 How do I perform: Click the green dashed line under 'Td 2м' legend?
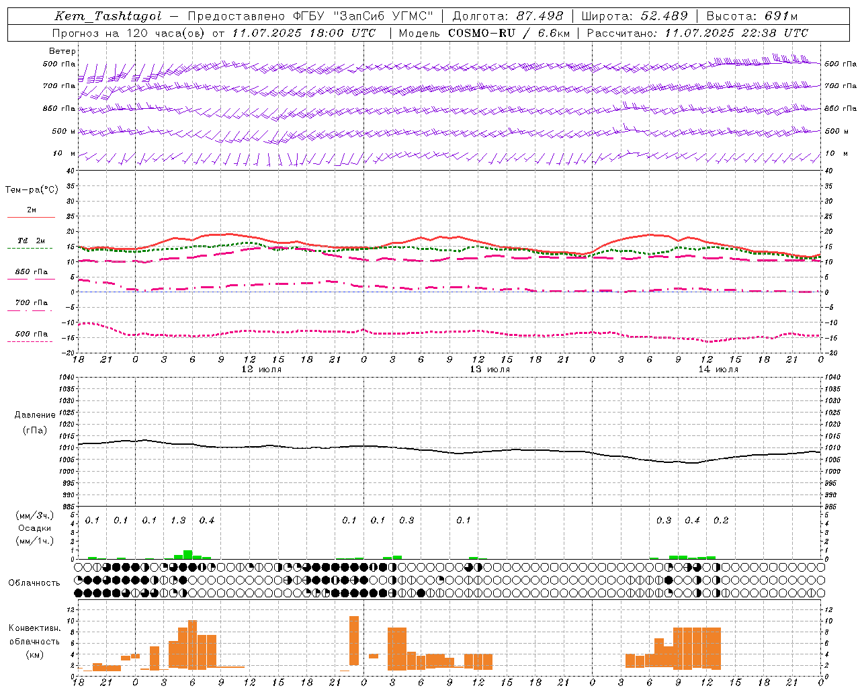(x=30, y=248)
